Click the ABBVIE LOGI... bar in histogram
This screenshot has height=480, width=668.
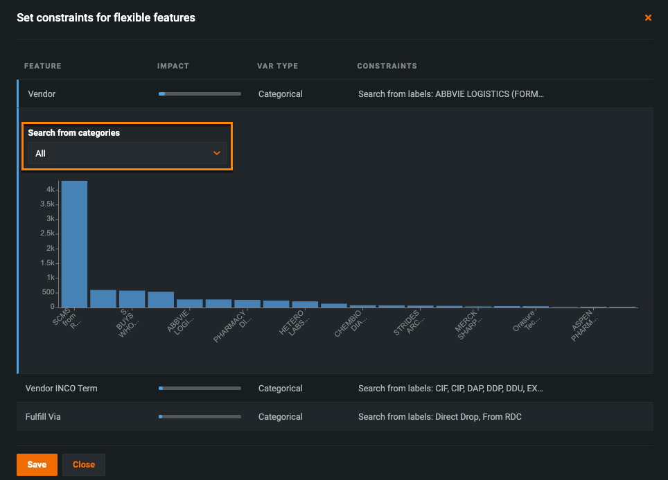tap(189, 303)
